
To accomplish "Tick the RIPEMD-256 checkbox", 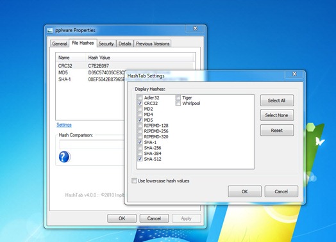I will (x=140, y=131).
